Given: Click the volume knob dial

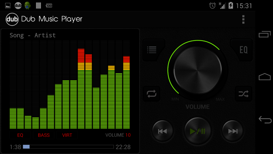Looking at the screenshot, I should 198,70.
